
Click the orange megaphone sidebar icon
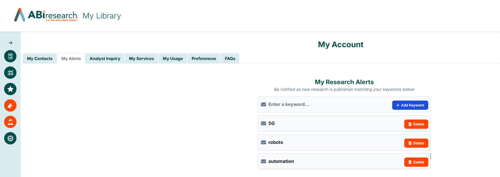click(x=10, y=106)
